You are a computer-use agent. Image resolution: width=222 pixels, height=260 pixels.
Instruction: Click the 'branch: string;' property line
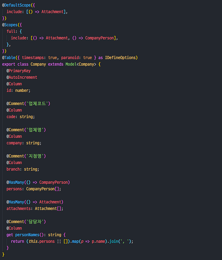click(23, 169)
